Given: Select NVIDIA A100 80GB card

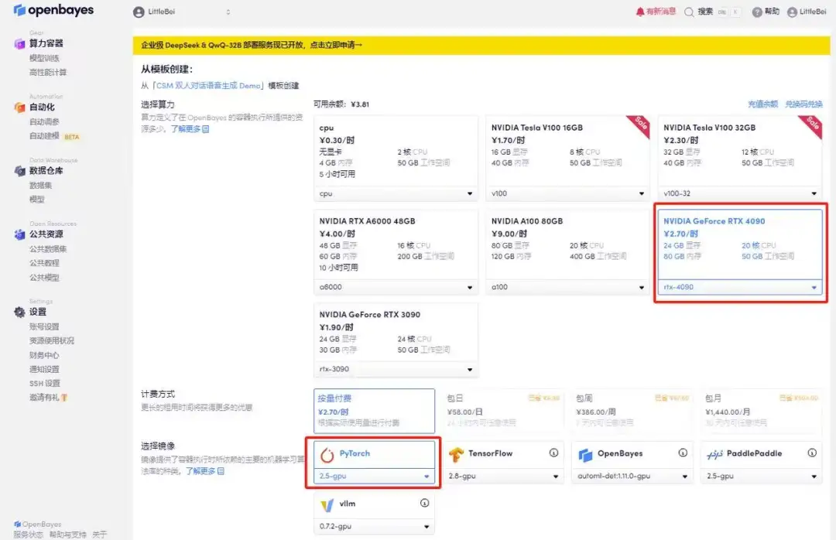Looking at the screenshot, I should 568,251.
